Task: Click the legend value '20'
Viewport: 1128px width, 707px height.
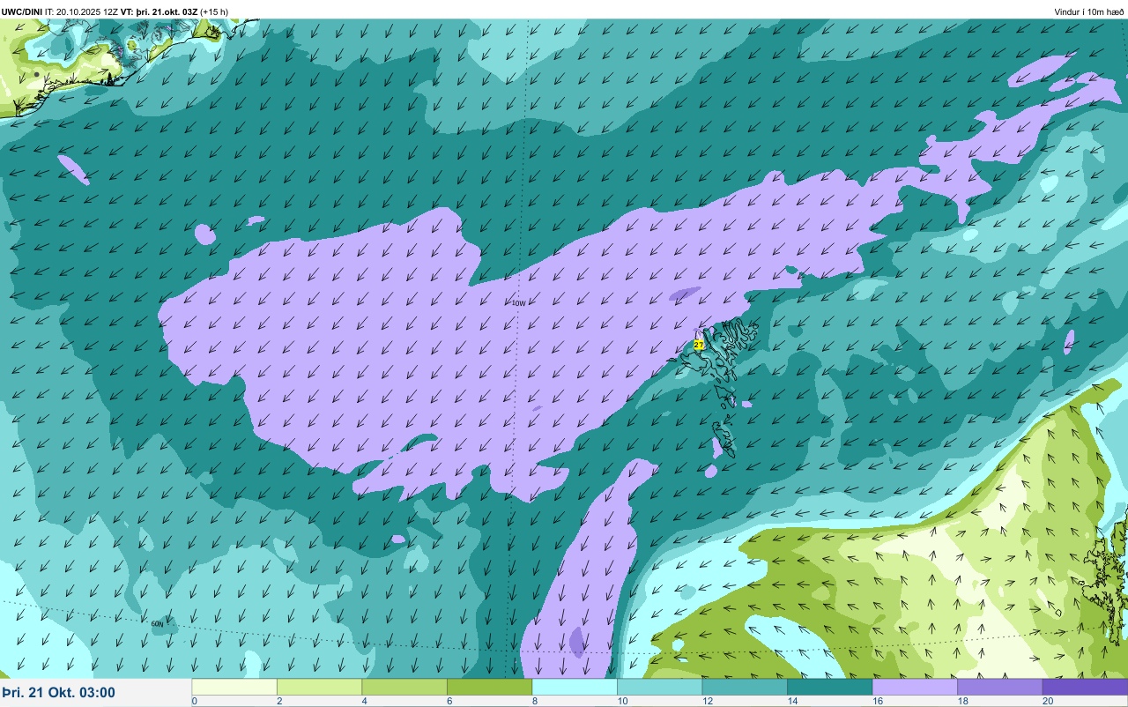Action: tap(1047, 702)
